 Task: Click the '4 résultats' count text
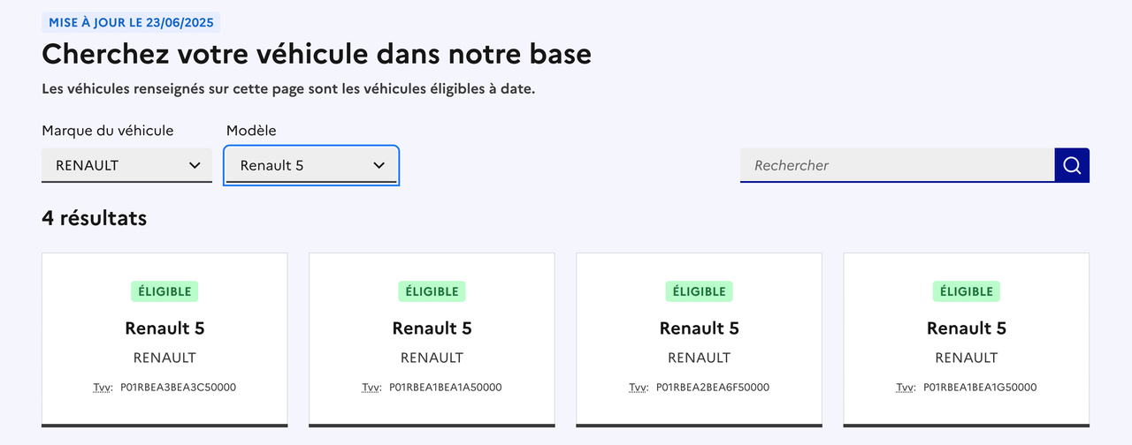[x=94, y=218]
